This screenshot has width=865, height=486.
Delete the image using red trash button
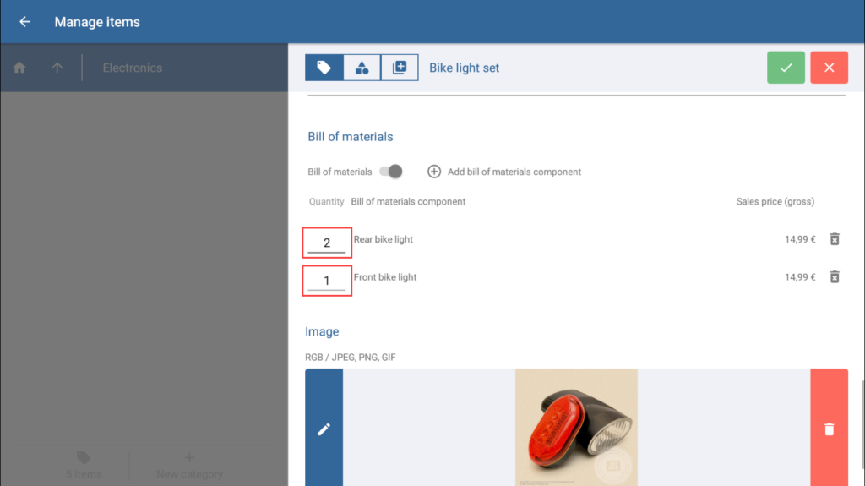(829, 429)
